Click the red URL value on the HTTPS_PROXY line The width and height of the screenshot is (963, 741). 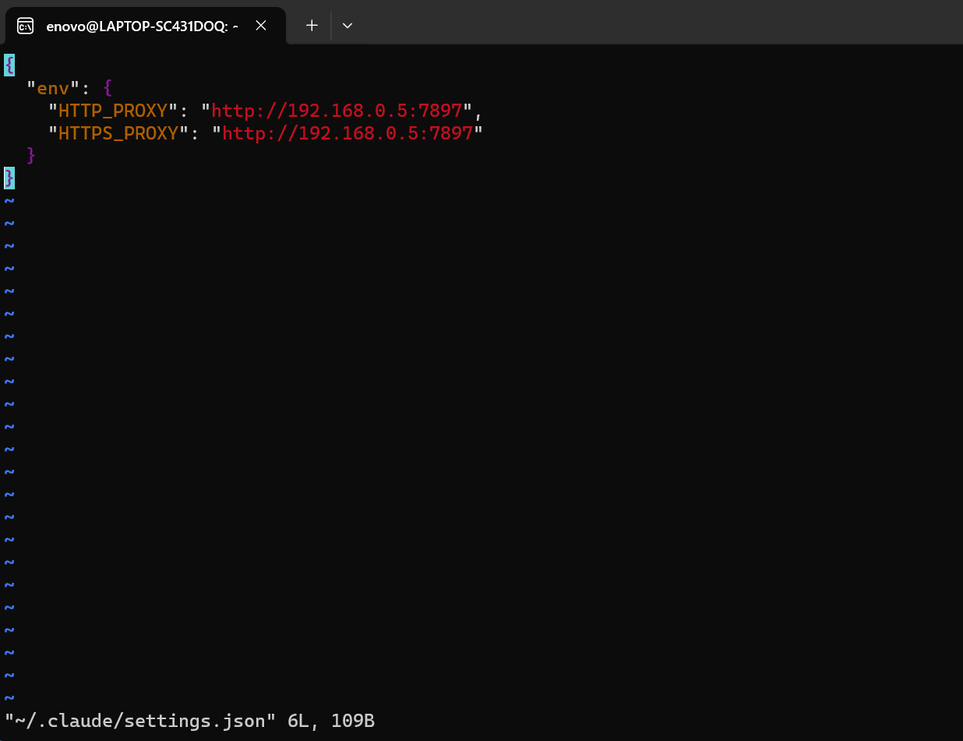coord(347,133)
